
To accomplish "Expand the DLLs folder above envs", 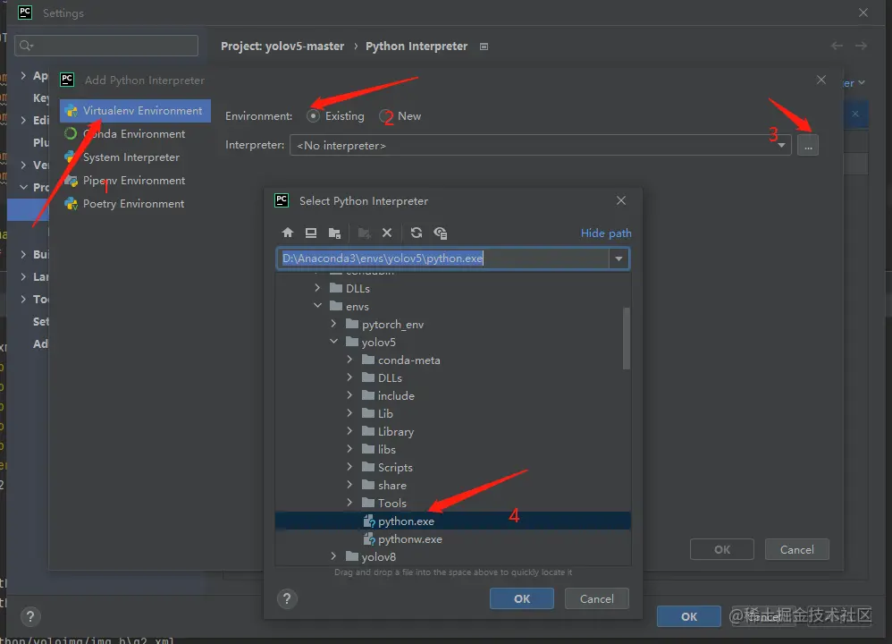I will [317, 288].
